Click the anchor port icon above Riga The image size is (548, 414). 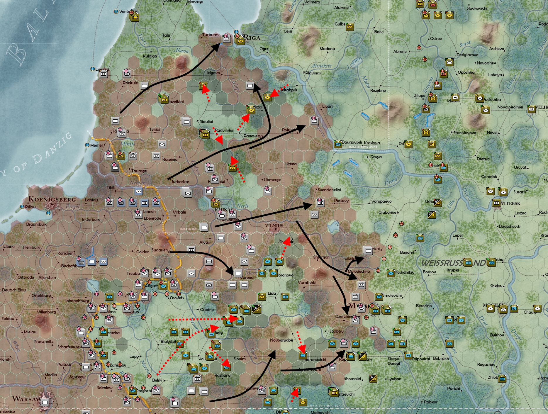coord(236,32)
